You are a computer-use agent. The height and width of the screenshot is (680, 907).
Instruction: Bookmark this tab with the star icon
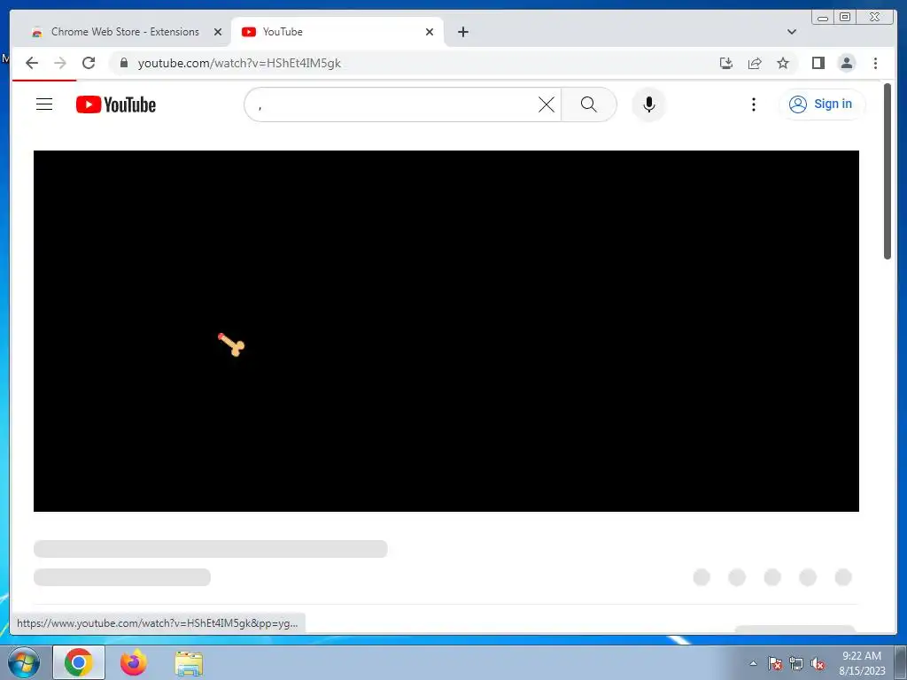click(x=783, y=63)
